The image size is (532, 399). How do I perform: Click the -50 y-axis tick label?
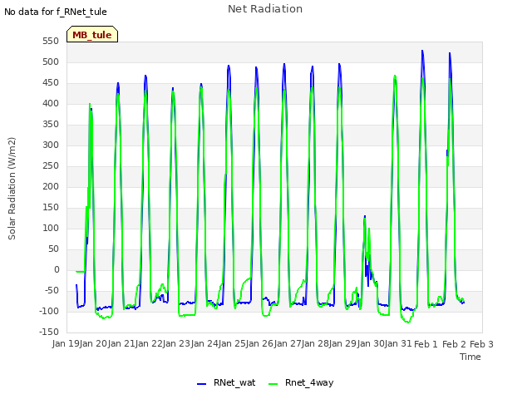[x=52, y=291]
